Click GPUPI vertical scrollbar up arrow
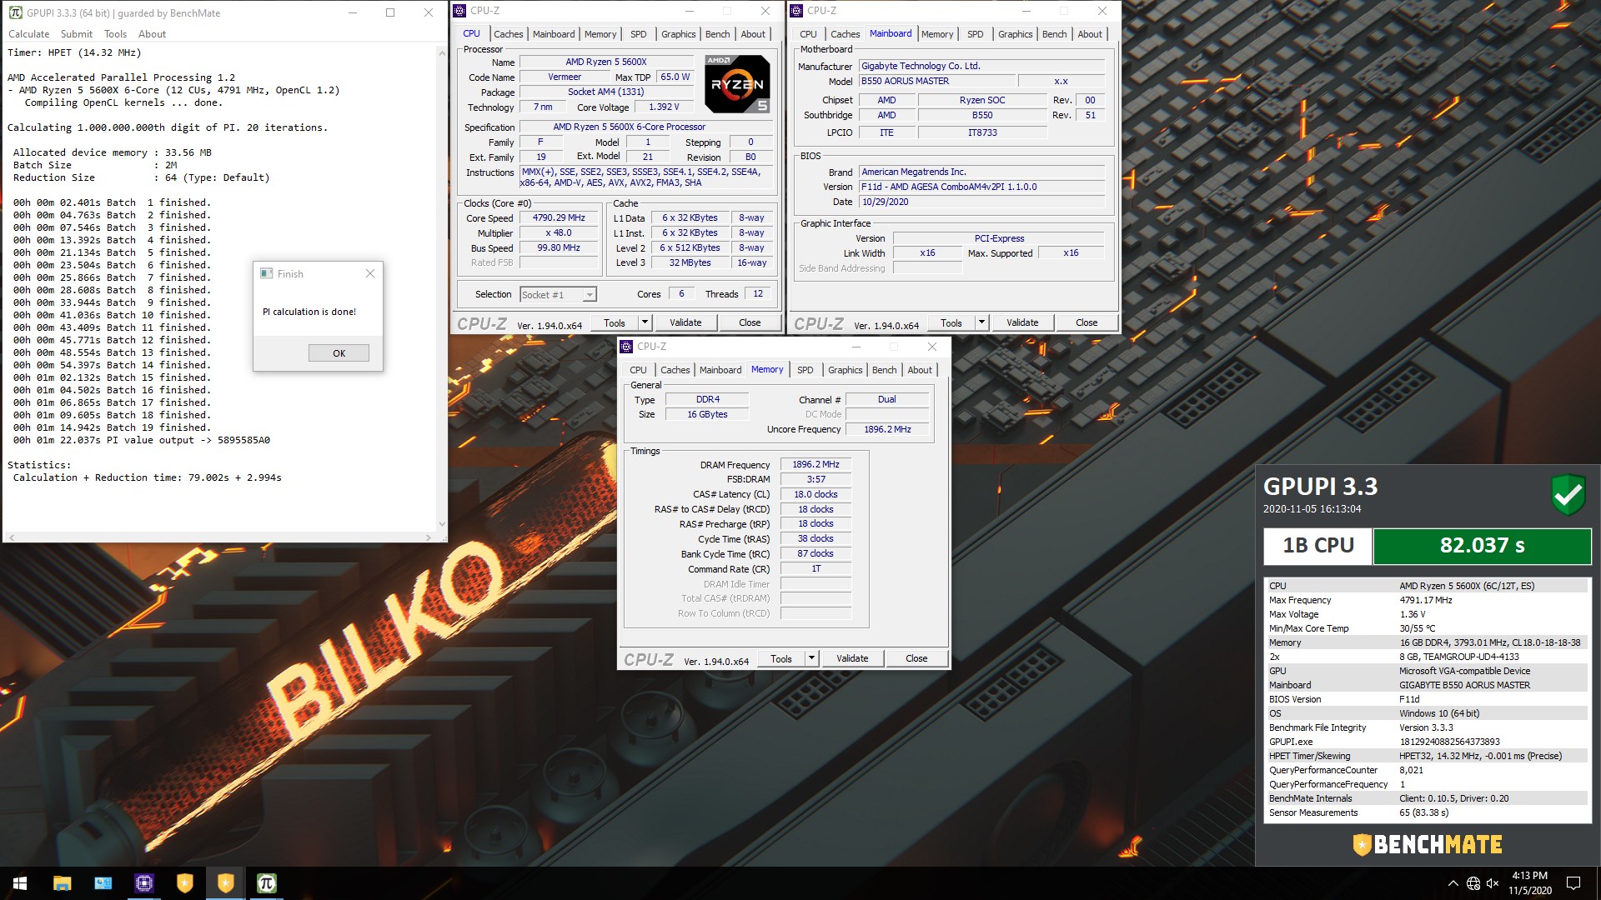The height and width of the screenshot is (900, 1601). (442, 52)
